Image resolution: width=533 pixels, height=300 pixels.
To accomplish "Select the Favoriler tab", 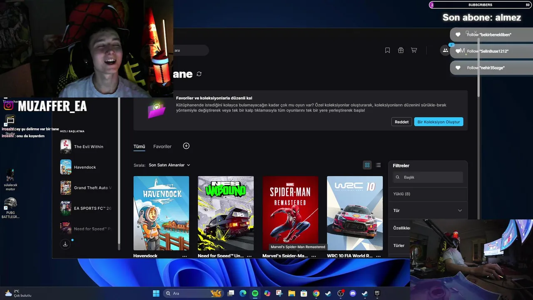I will coord(162,147).
